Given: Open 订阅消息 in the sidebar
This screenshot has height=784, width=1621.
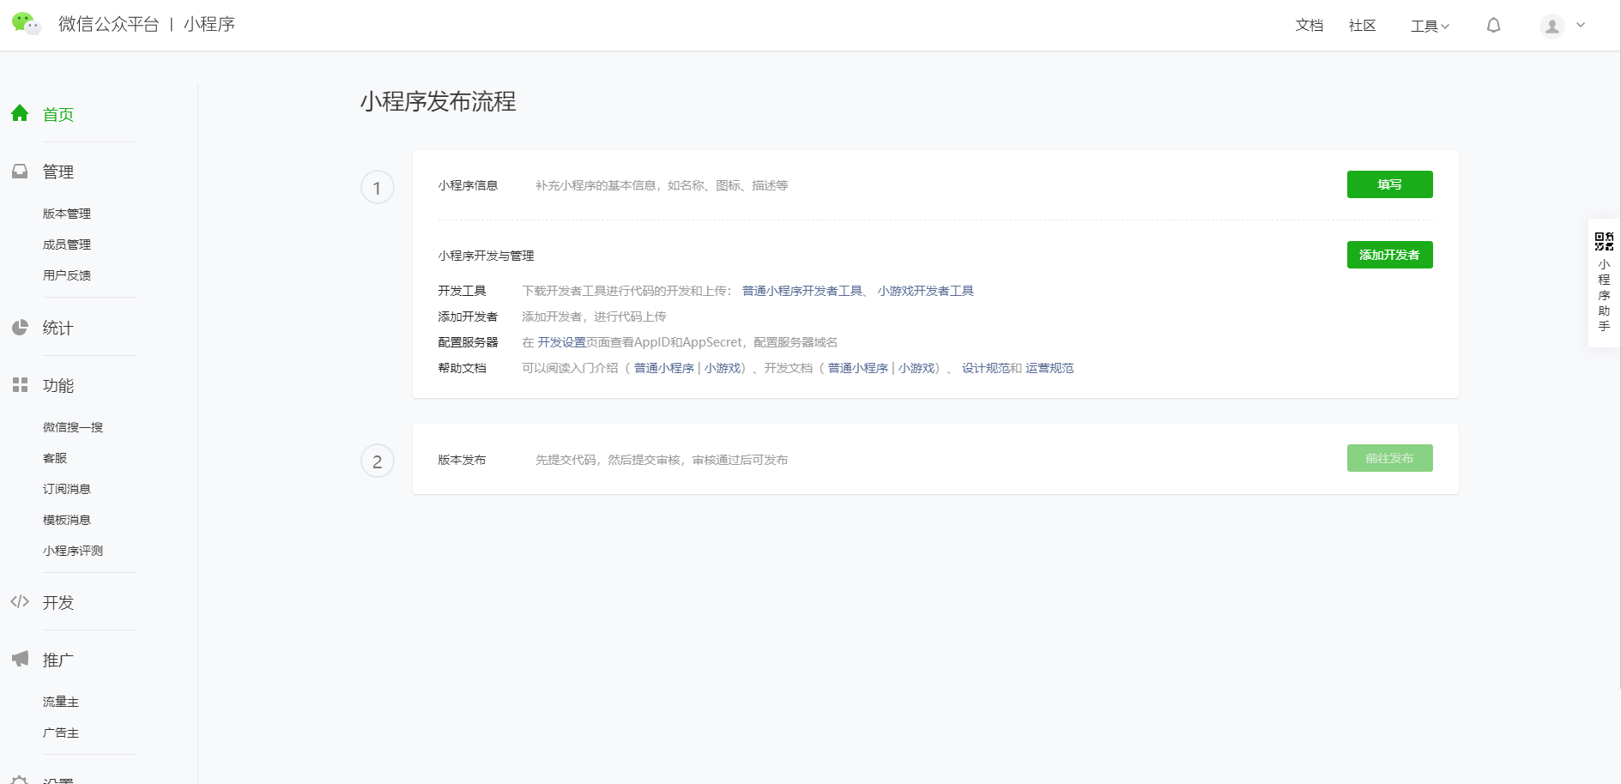Looking at the screenshot, I should (67, 489).
